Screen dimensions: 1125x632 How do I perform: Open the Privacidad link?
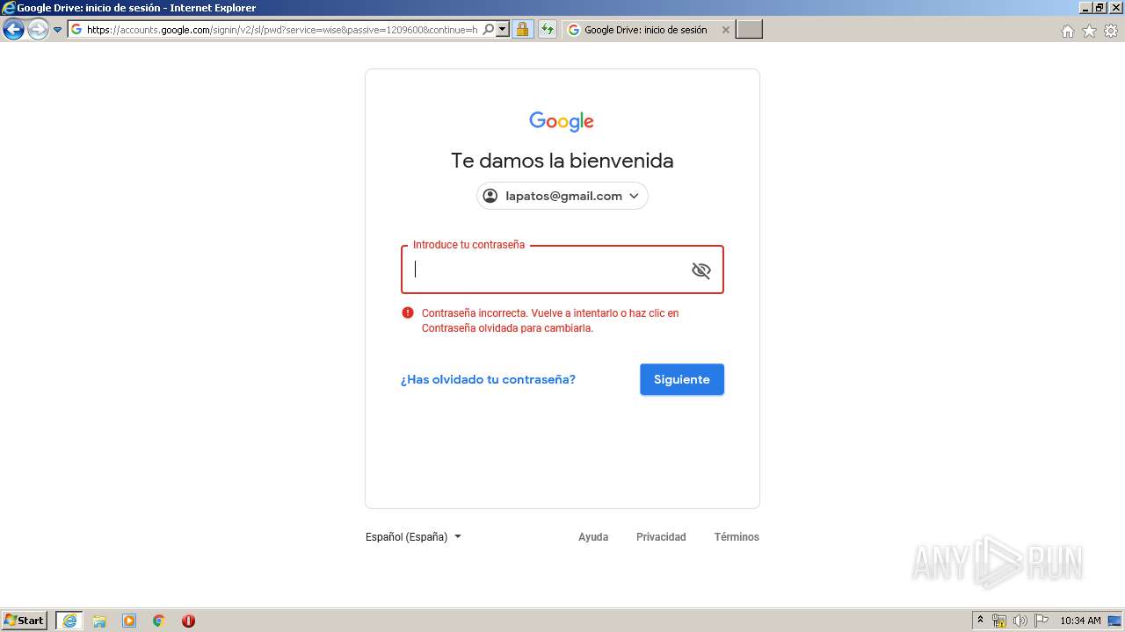(x=661, y=536)
